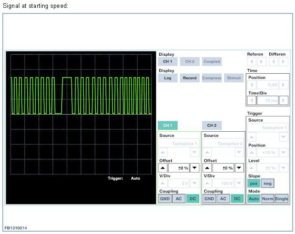The width and height of the screenshot is (295, 234).
Task: Increase CH 1 offset with up arrow
Action: pyautogui.click(x=162, y=168)
